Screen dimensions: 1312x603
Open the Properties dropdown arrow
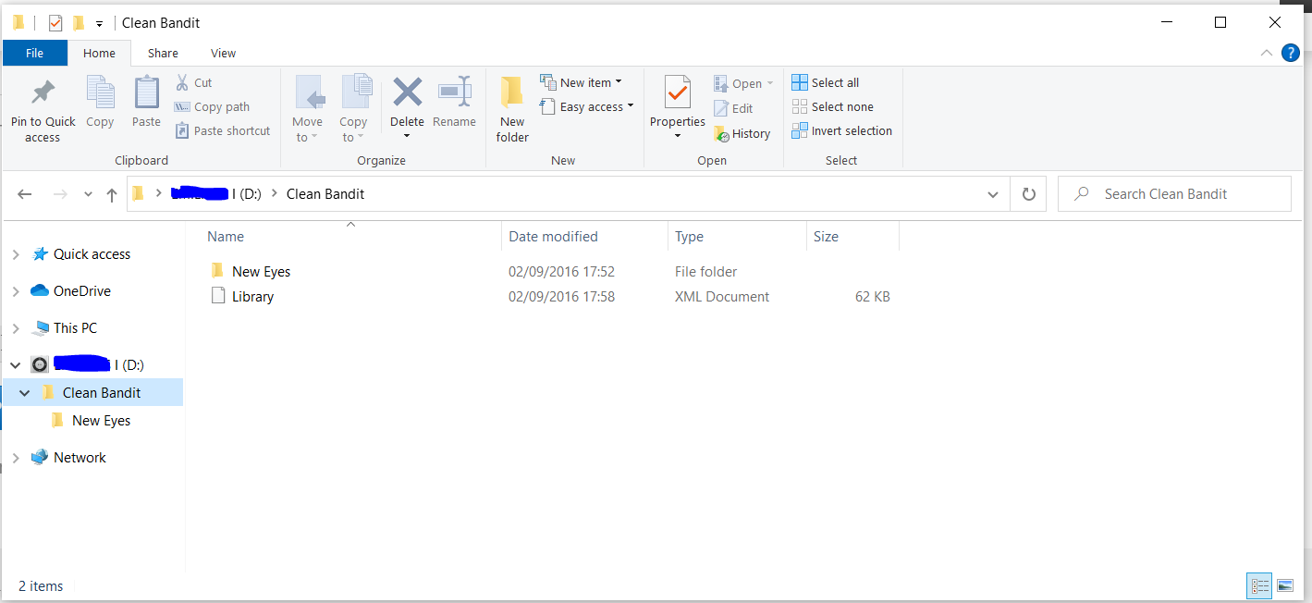[677, 137]
